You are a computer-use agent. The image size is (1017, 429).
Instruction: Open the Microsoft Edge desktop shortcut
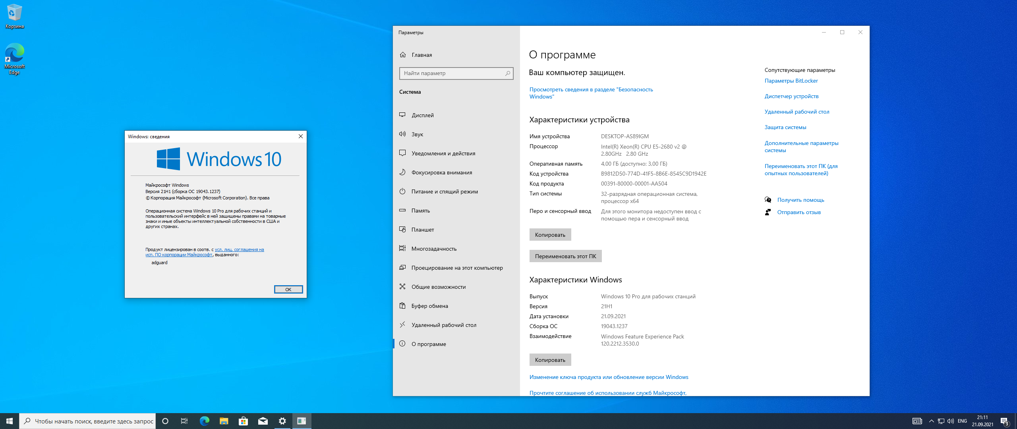[14, 59]
